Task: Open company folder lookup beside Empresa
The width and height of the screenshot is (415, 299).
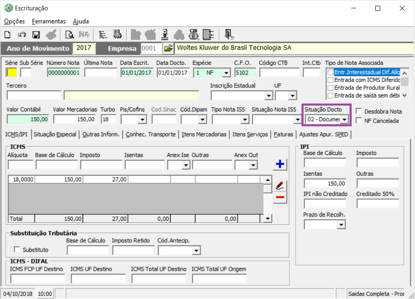Action: [x=168, y=48]
